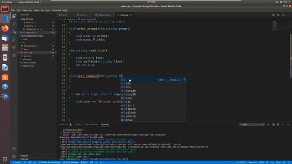Open the Run menu
Viewport: 292px width, 164px height.
[47, 10]
